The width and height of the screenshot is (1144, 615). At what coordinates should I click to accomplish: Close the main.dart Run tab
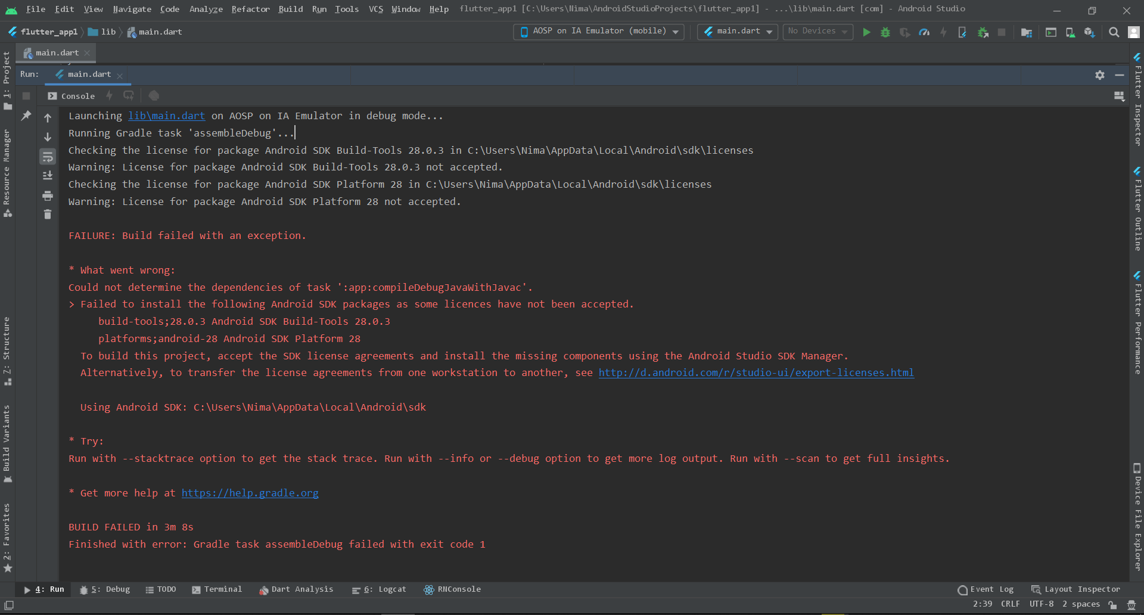pyautogui.click(x=120, y=76)
